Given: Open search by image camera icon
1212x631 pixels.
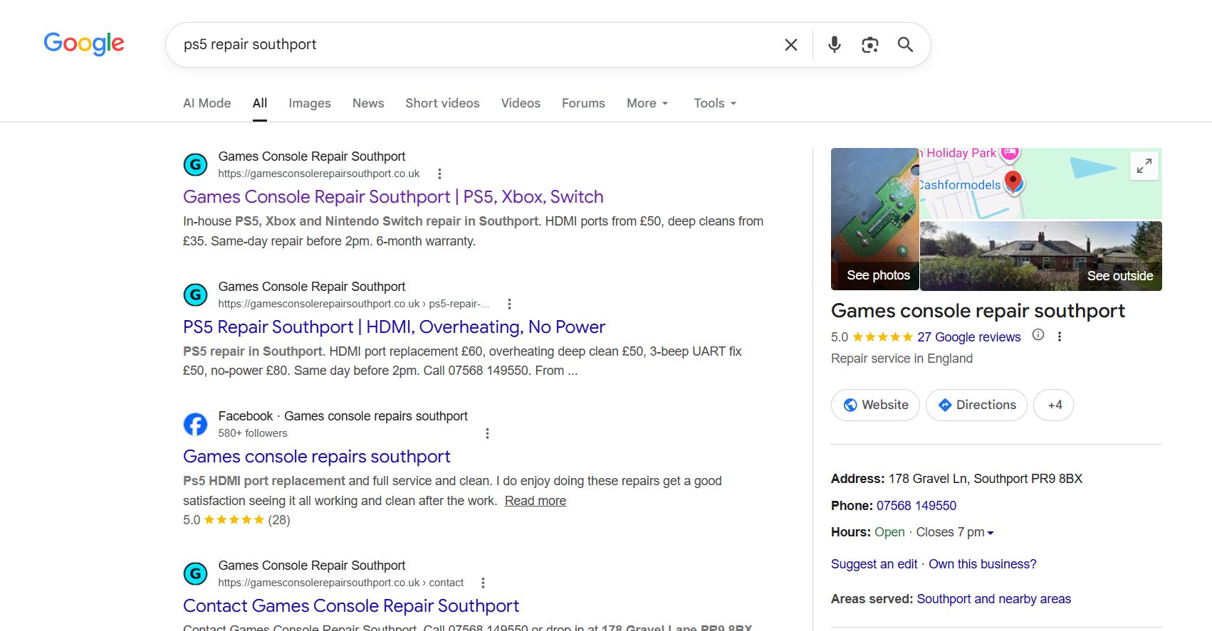Looking at the screenshot, I should tap(869, 45).
